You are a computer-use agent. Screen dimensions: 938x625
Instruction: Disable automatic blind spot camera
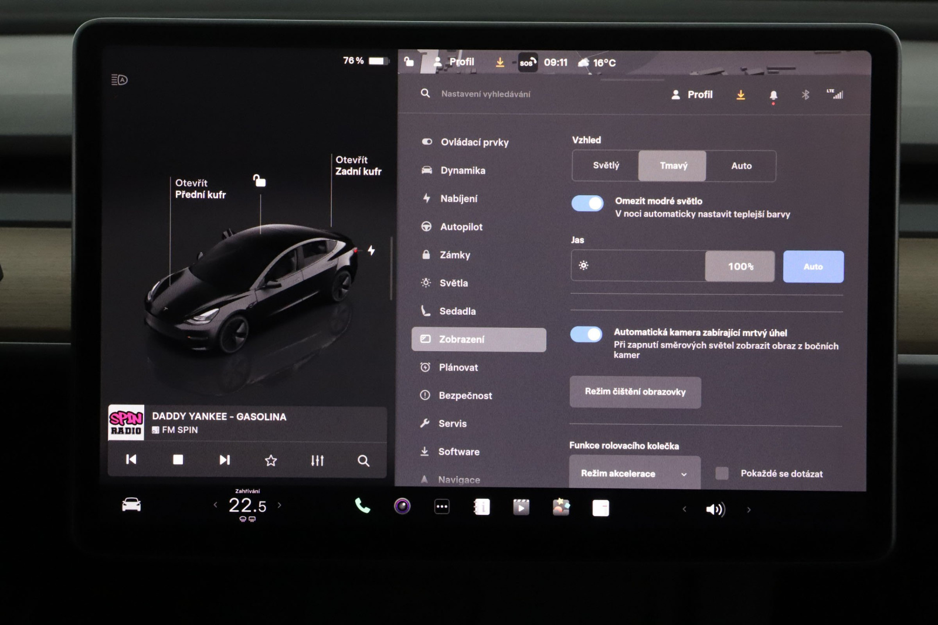pyautogui.click(x=586, y=334)
